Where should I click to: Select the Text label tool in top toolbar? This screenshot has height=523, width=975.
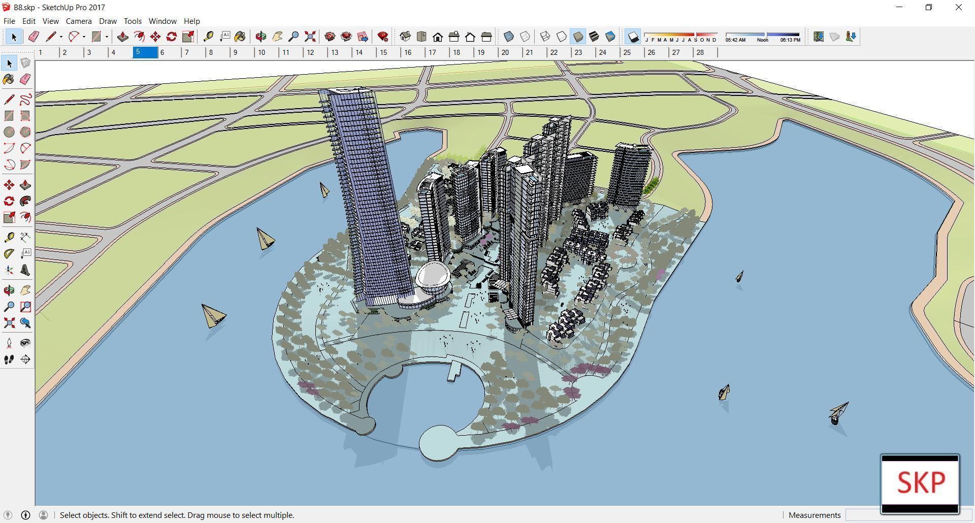click(x=224, y=37)
